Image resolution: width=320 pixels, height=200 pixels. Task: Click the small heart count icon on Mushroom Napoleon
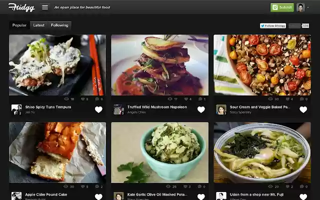[x=186, y=99]
